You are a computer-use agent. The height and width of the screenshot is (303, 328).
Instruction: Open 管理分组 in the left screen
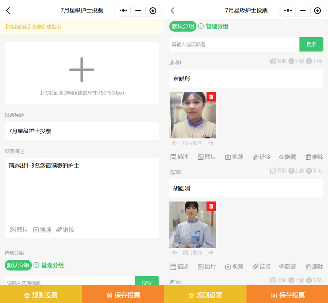(49, 265)
